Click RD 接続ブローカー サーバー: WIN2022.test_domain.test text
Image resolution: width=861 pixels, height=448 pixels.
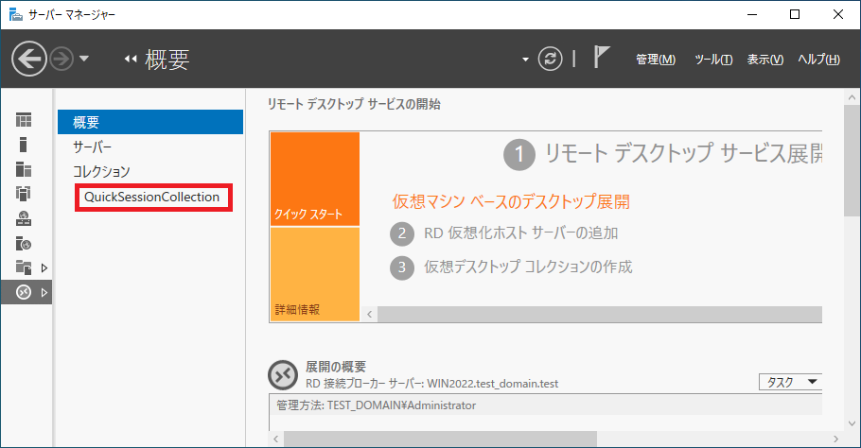(431, 384)
